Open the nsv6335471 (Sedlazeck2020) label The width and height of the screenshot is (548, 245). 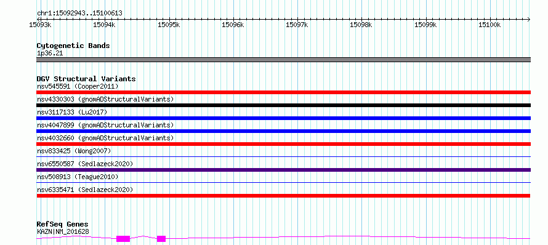[x=85, y=190]
